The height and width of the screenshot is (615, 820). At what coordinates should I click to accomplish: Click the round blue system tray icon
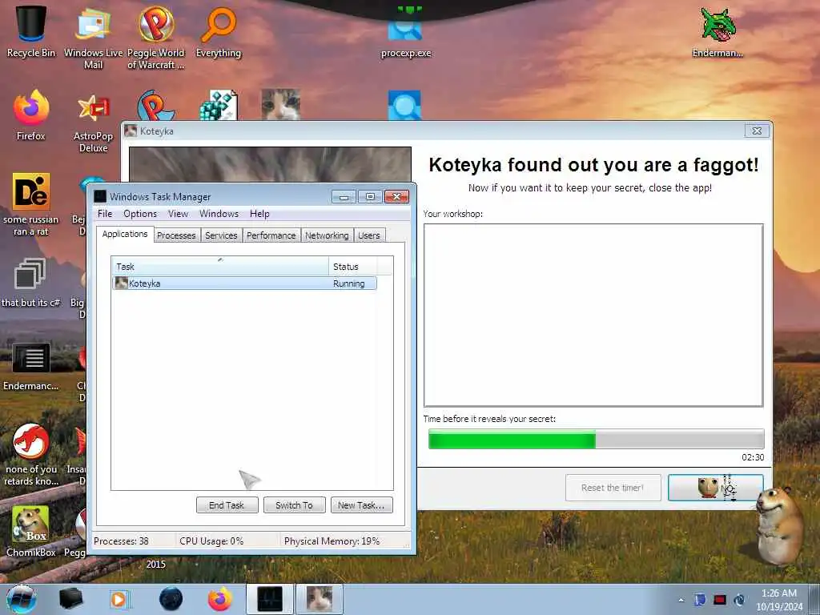pos(739,600)
